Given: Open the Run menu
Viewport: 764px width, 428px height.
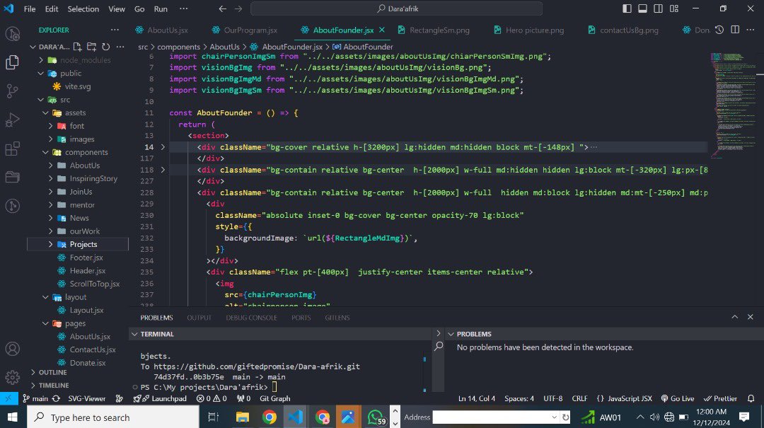Looking at the screenshot, I should [x=161, y=8].
